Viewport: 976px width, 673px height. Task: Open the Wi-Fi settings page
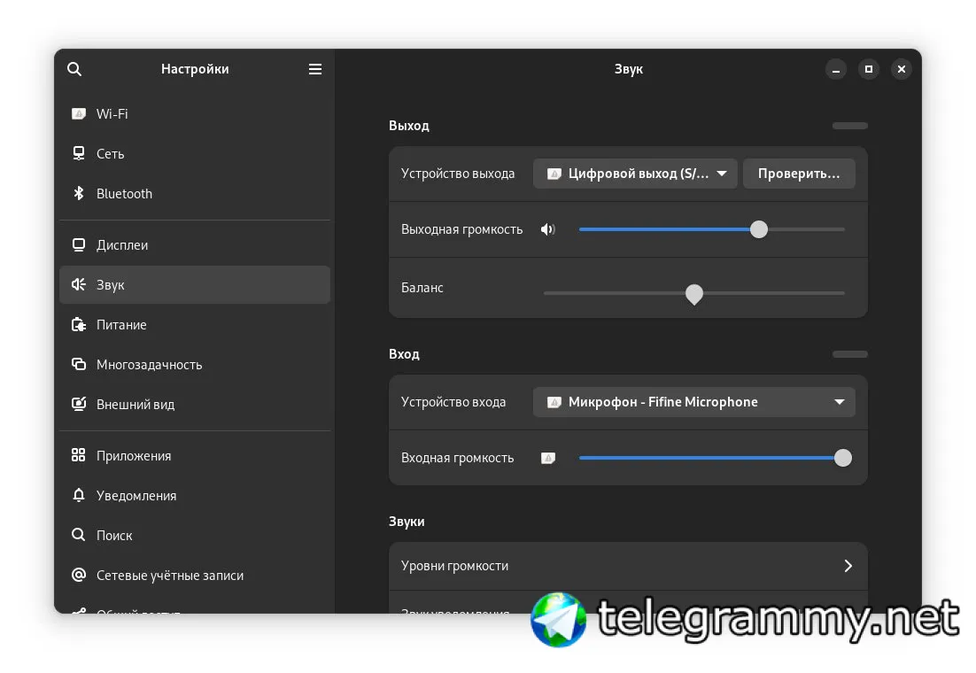coord(195,114)
